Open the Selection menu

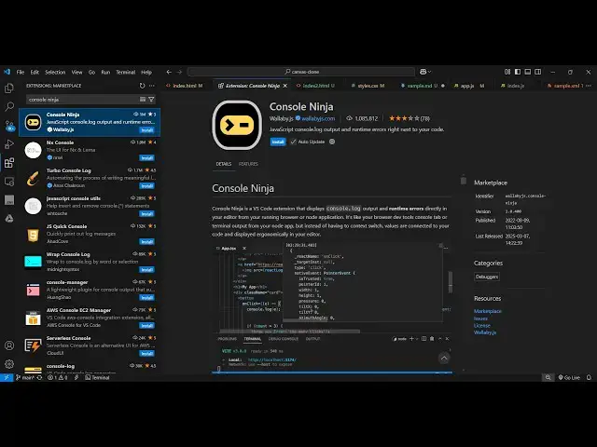[x=55, y=72]
